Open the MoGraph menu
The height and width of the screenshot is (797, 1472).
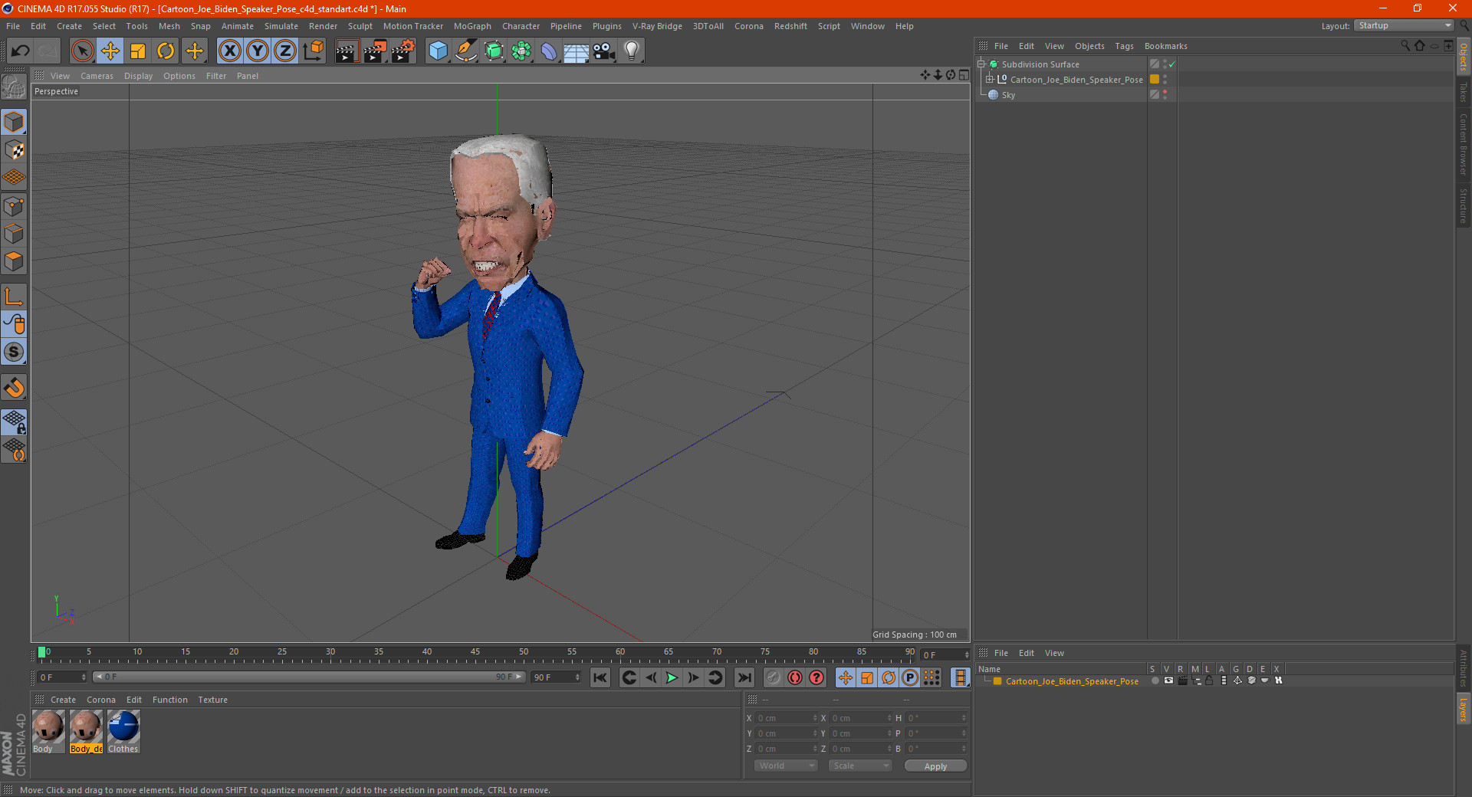coord(472,26)
